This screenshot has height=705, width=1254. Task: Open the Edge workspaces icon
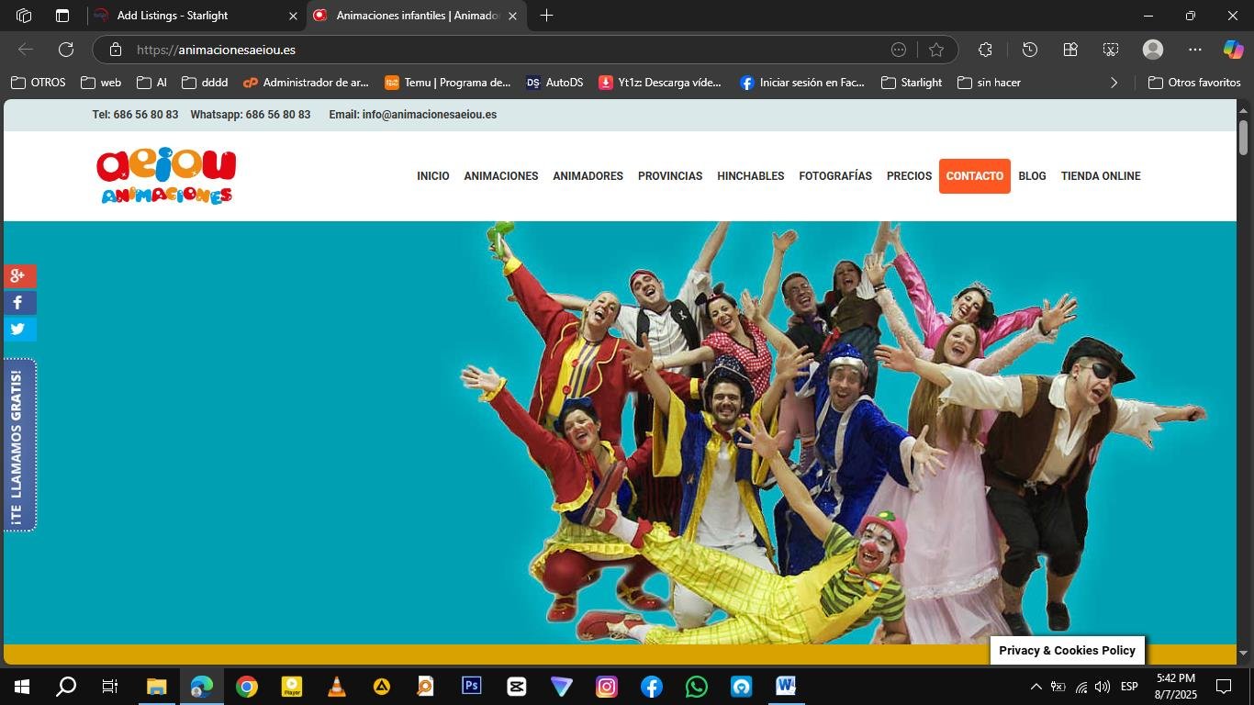point(24,16)
